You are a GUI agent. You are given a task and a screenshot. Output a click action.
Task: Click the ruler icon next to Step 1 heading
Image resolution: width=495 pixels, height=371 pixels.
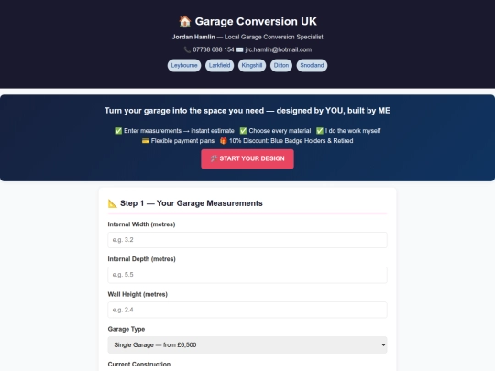113,203
